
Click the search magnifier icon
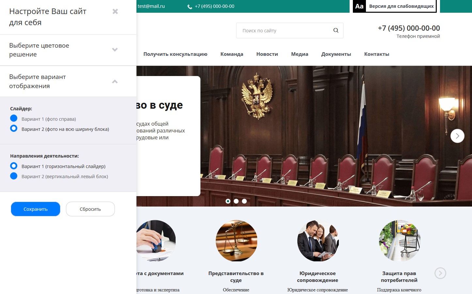click(x=336, y=30)
